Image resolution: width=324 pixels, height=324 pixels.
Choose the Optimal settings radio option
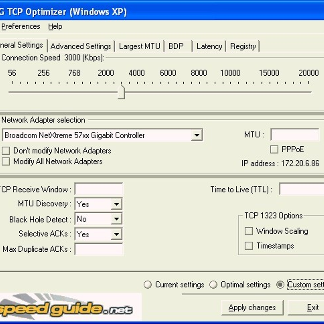[213, 285]
